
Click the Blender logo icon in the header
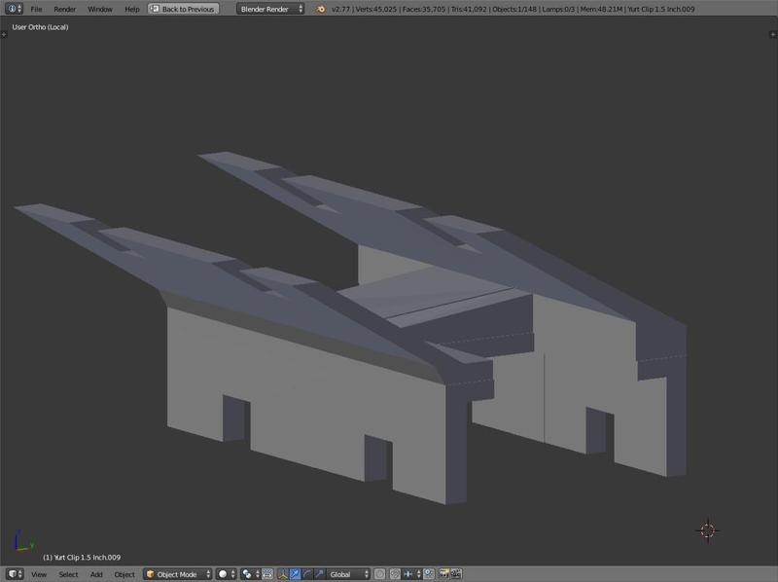coord(320,9)
